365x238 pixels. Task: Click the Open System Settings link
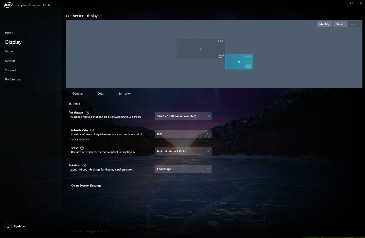point(86,186)
